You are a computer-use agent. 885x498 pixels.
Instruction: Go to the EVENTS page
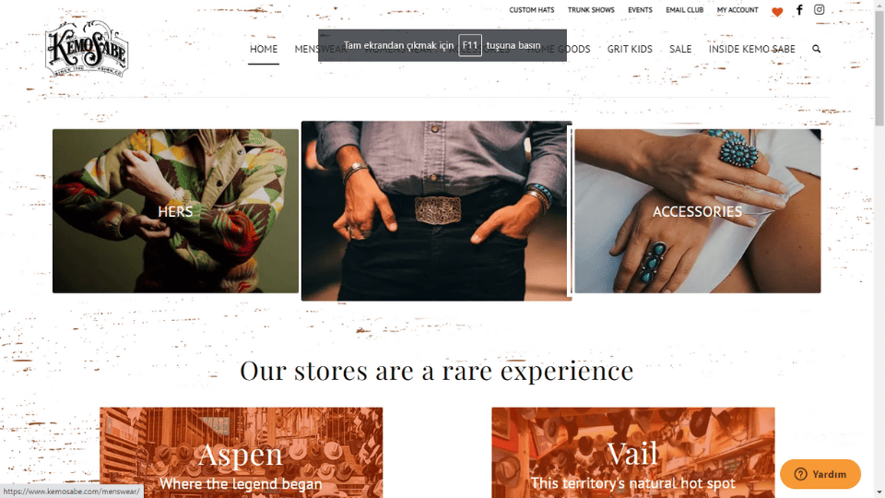(640, 10)
